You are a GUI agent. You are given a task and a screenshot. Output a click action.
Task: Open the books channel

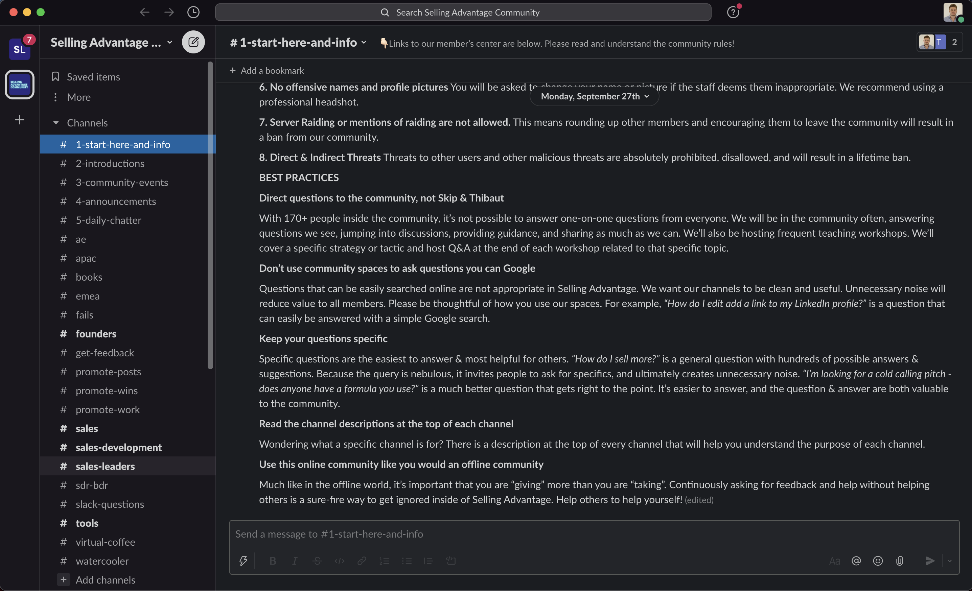pyautogui.click(x=128, y=277)
